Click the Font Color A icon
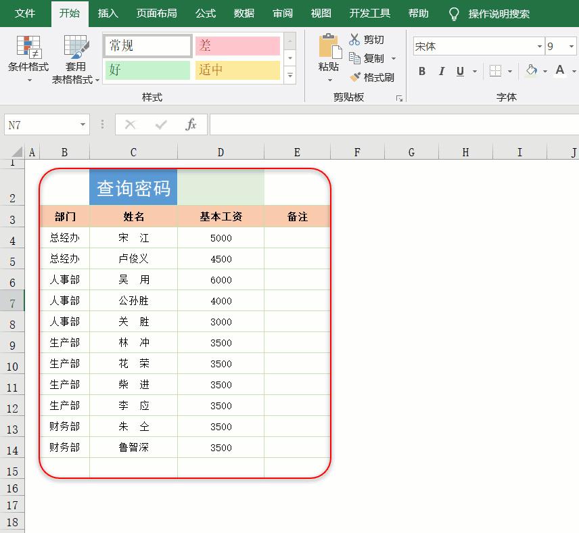Screen dimensions: 579x533 pyautogui.click(x=559, y=70)
